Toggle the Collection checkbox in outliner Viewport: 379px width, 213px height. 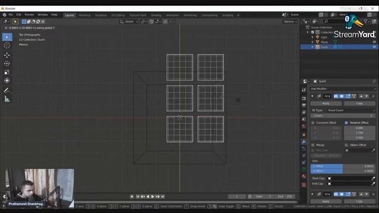click(x=313, y=32)
